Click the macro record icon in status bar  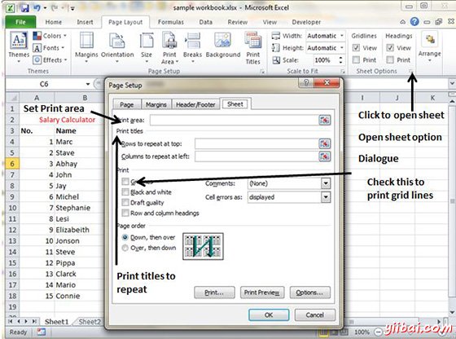(x=41, y=332)
